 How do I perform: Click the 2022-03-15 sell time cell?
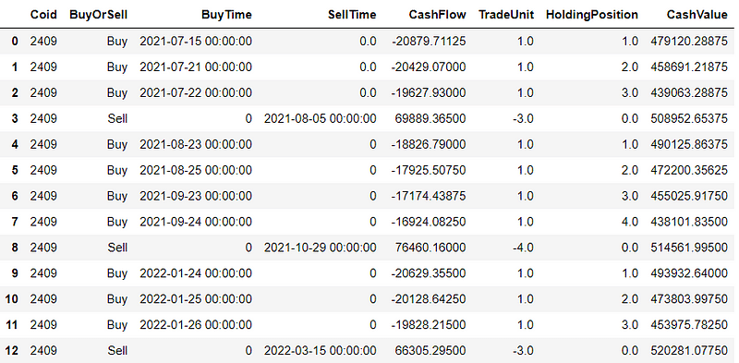[320, 351]
